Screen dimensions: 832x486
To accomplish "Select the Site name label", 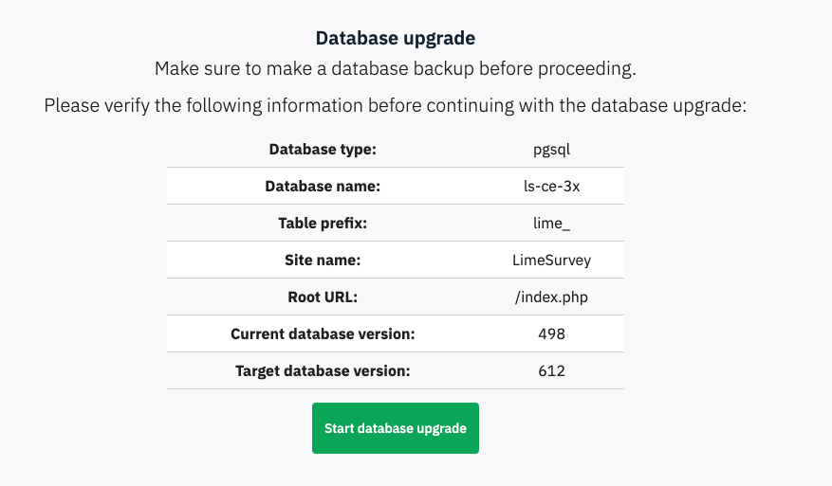I will tap(323, 261).
